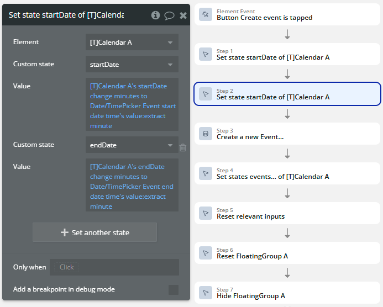Select Step 4 Set states events
Image resolution: width=383 pixels, height=307 pixels.
click(287, 173)
